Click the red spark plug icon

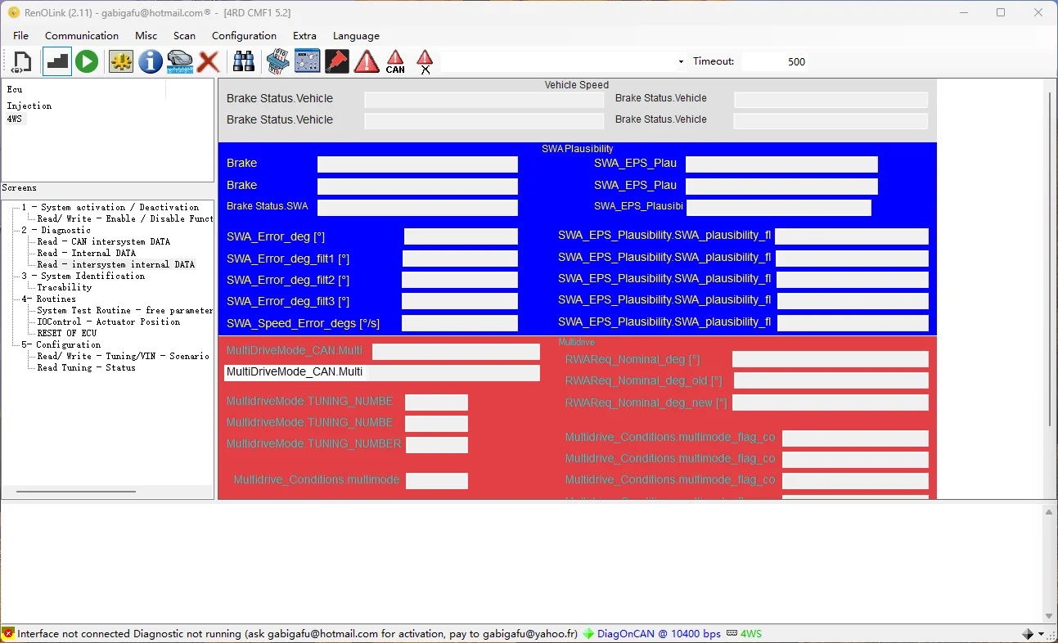click(336, 61)
